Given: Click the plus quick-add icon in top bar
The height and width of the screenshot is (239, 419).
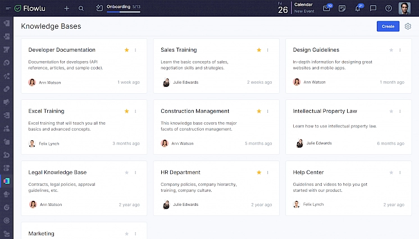Looking at the screenshot, I should tap(67, 8).
